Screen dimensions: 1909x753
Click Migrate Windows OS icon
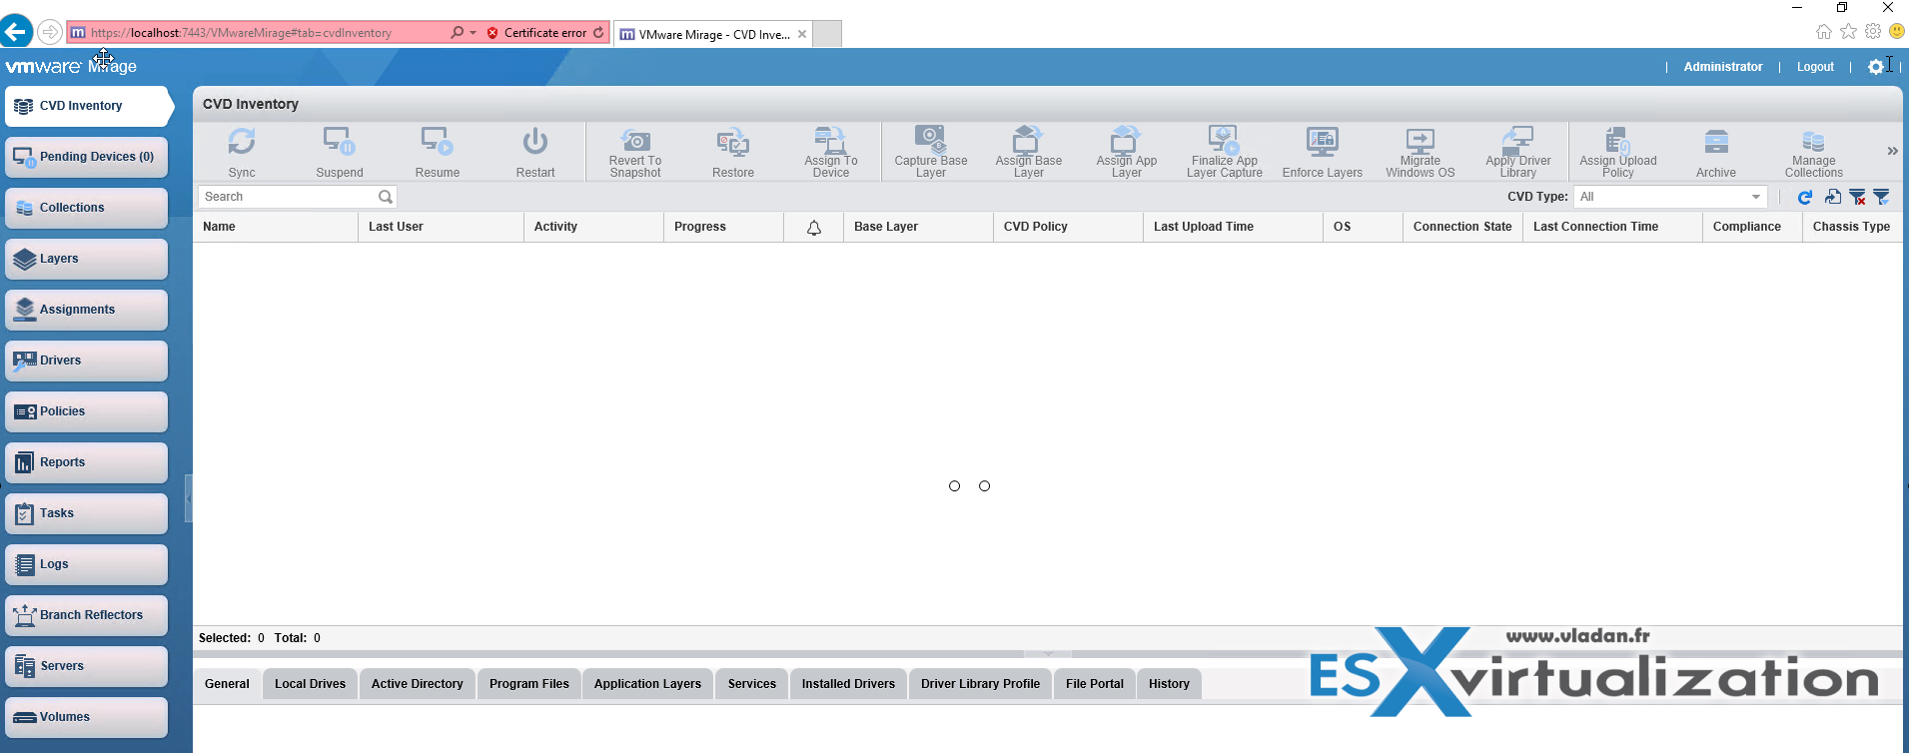(1420, 140)
